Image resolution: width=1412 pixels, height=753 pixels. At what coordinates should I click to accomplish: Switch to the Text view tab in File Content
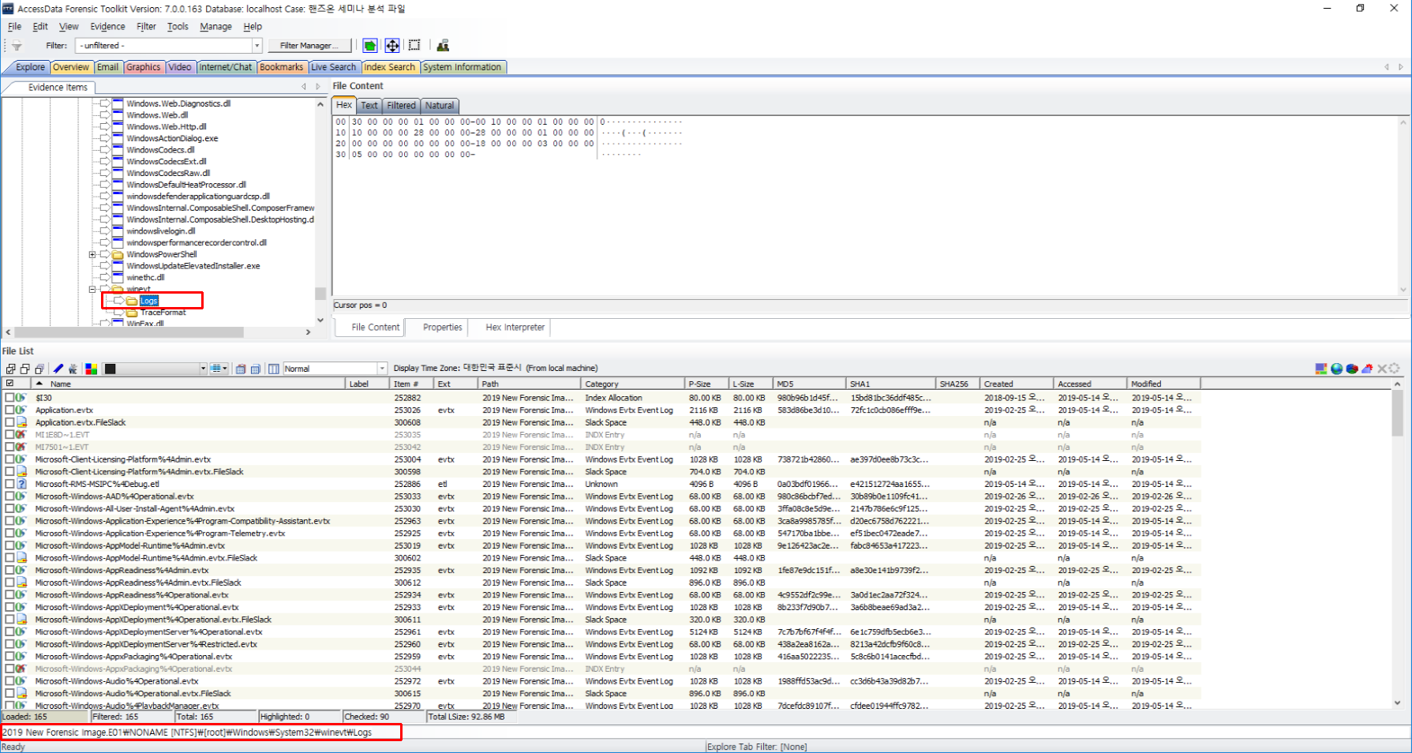369,105
